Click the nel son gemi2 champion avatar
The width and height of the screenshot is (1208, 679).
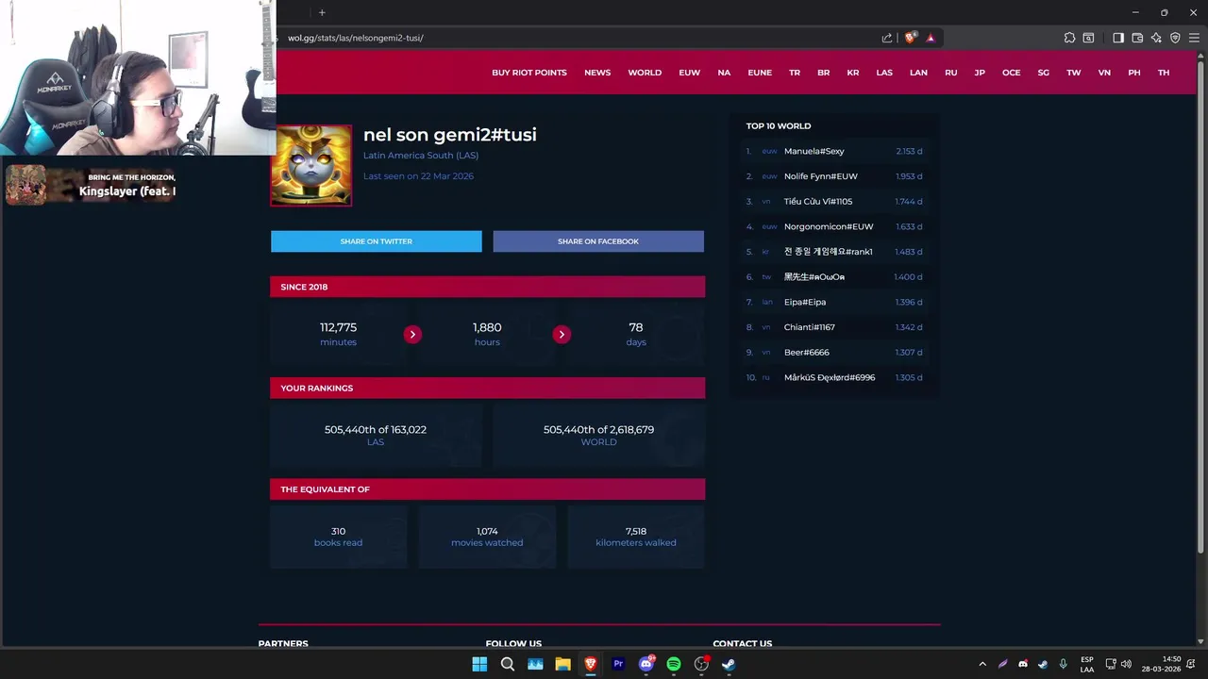(310, 165)
